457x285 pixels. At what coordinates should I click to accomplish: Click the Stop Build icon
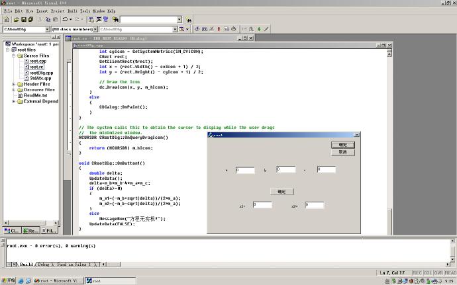pyautogui.click(x=212, y=29)
